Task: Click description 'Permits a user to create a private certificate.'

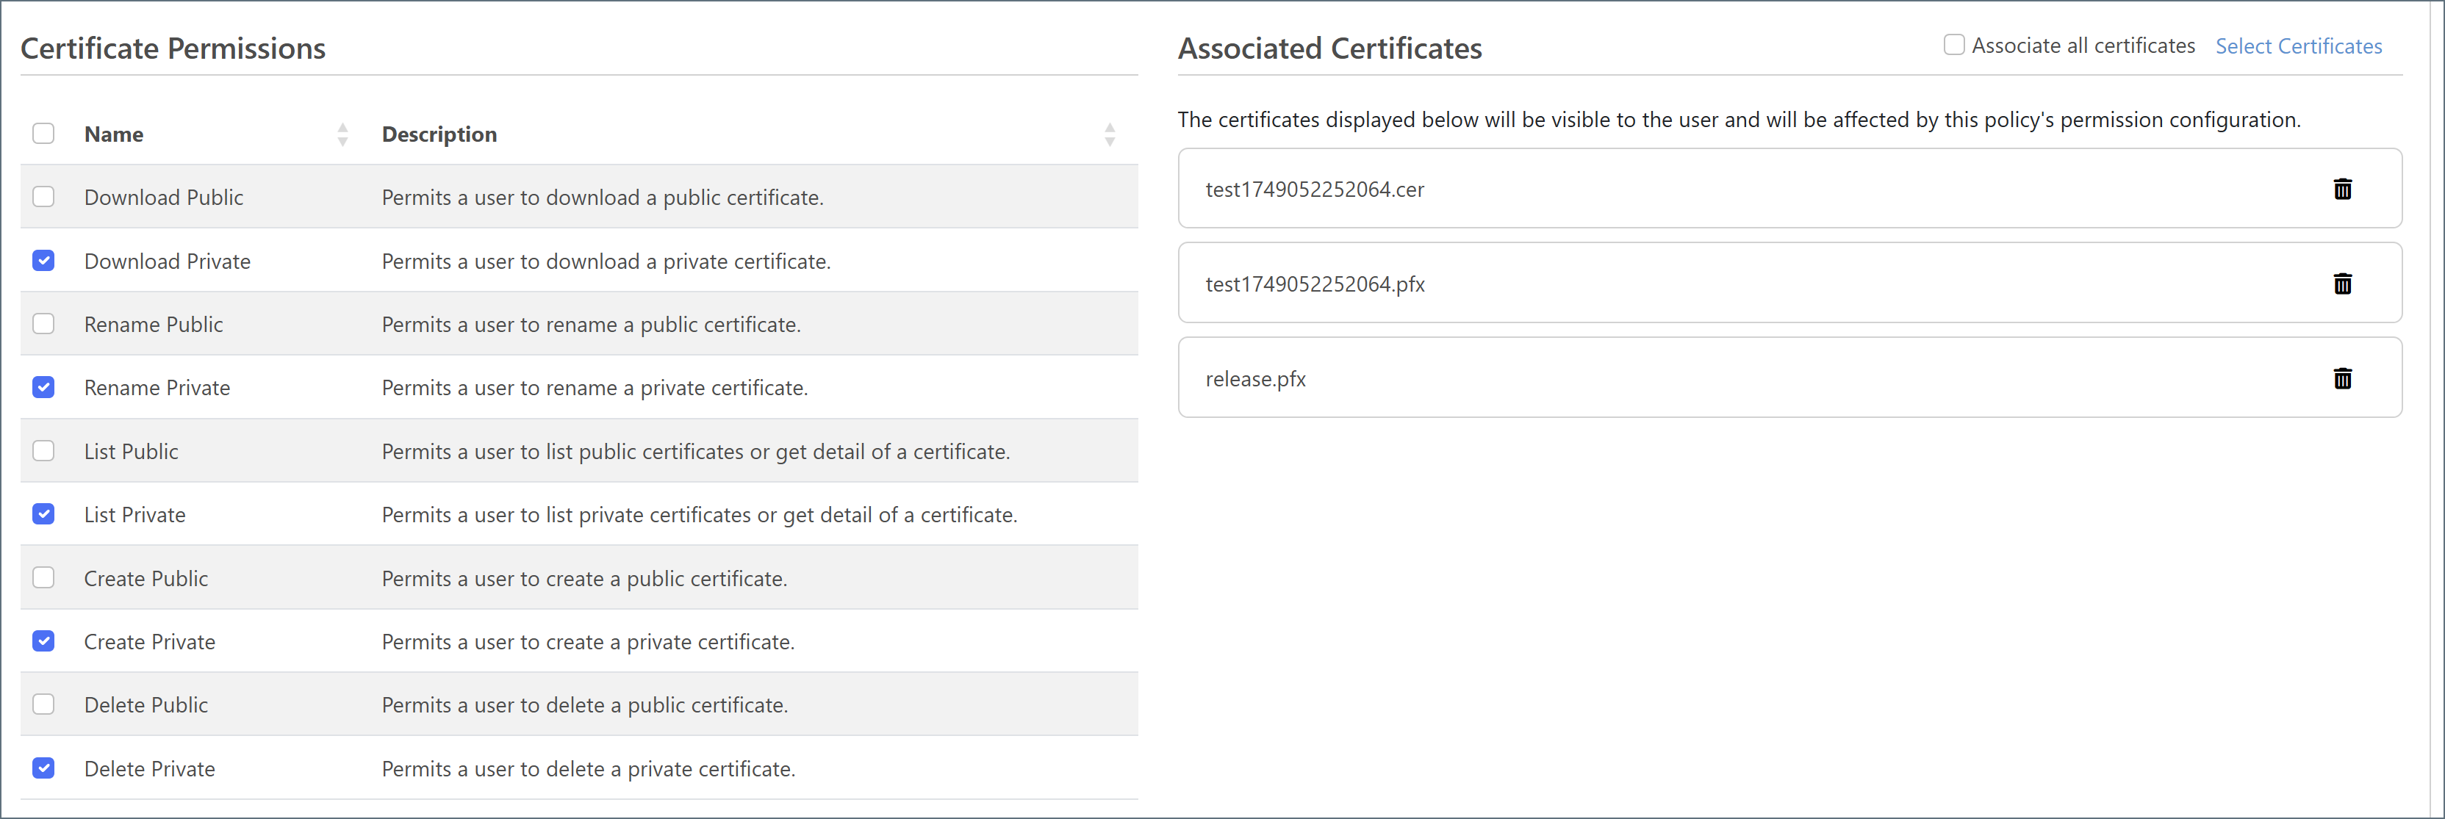Action: pyautogui.click(x=587, y=641)
